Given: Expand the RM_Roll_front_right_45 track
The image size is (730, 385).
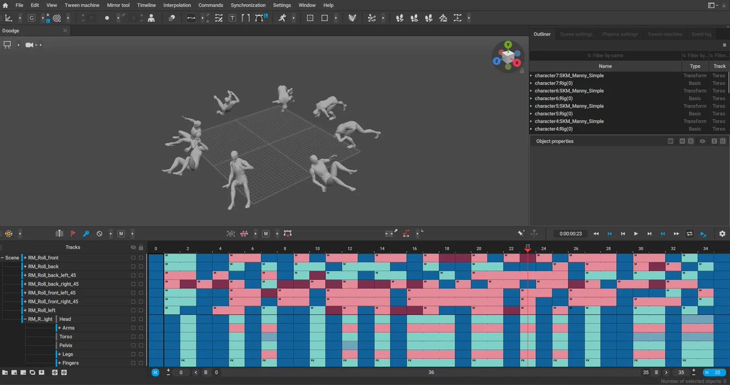Looking at the screenshot, I should 26,302.
